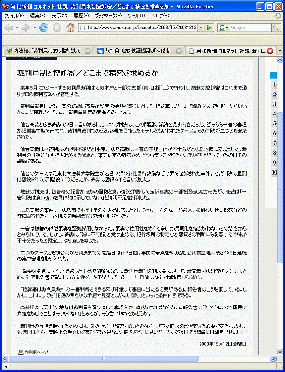
Task: Expand the list all tabs dropdown
Action: pos(280,51)
